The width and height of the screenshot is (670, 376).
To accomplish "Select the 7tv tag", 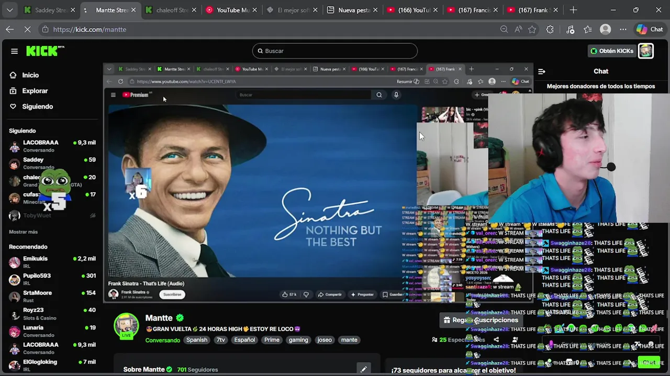I will tap(221, 340).
